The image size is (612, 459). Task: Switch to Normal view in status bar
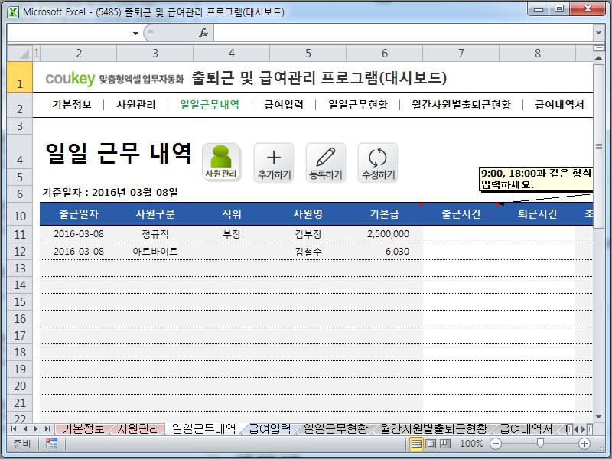point(416,444)
